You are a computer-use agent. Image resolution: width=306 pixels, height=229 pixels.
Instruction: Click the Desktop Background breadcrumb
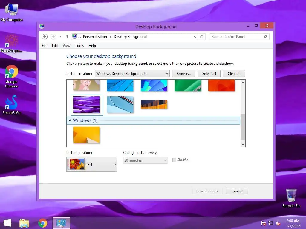130,37
